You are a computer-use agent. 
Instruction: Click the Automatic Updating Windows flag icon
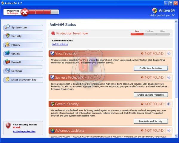[x=53, y=130]
